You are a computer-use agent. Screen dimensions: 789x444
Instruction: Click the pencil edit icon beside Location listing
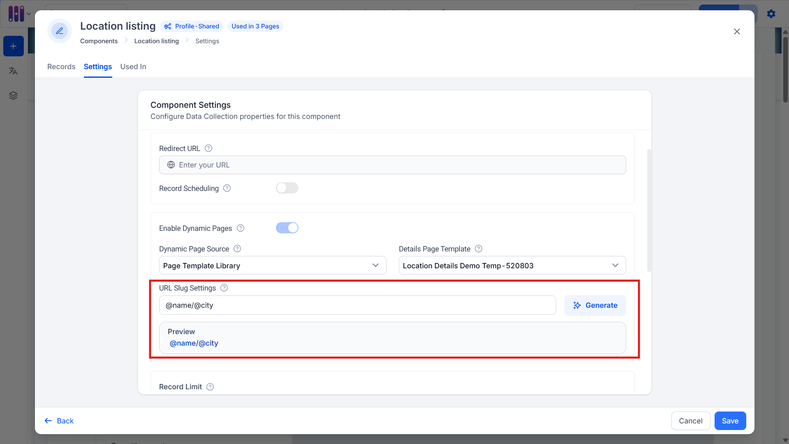tap(60, 31)
